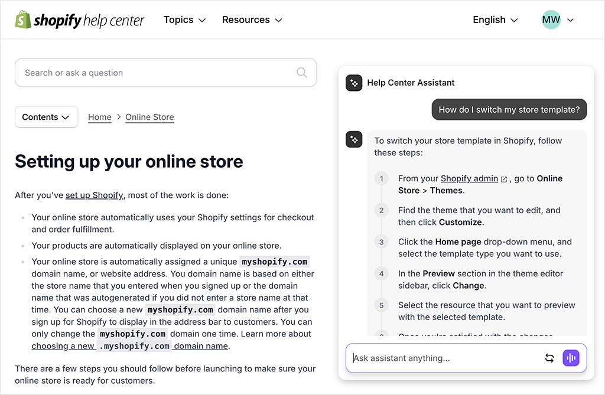Click the first inline 'myshopify.com' code text
The image size is (605, 395).
[x=274, y=262]
